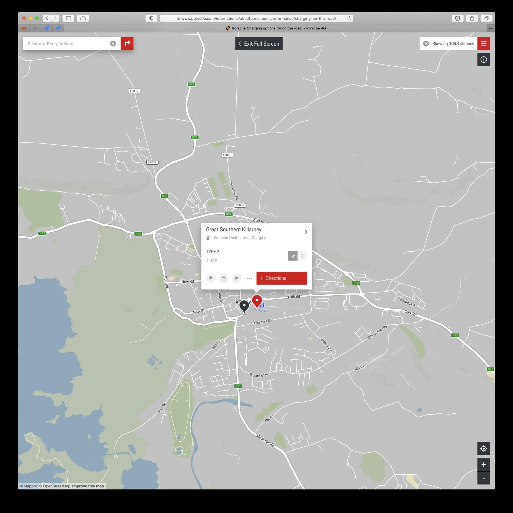
Task: Zoom out of the map
Action: pos(484,478)
